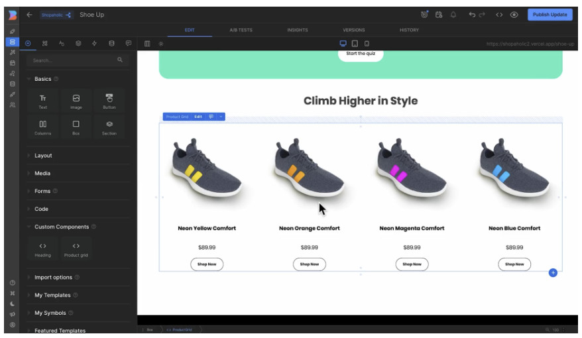The height and width of the screenshot is (338, 582).
Task: Toggle the preview eye icon
Action: [x=514, y=15]
